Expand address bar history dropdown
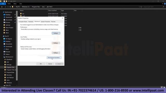 (x=139, y=7)
